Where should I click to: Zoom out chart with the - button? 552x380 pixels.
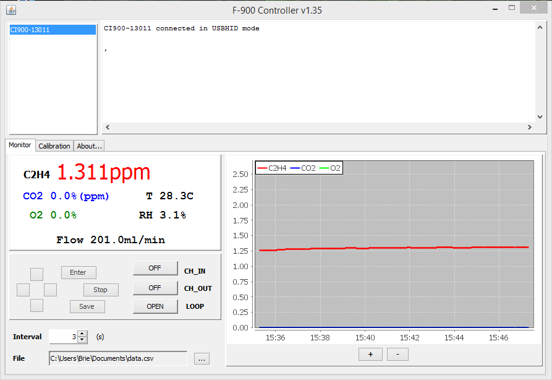click(397, 354)
